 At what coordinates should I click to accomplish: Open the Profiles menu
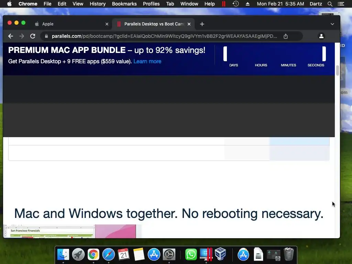(151, 4)
